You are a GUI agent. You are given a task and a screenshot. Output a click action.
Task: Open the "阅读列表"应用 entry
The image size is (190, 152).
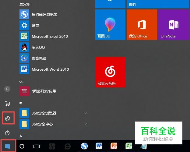53,91
